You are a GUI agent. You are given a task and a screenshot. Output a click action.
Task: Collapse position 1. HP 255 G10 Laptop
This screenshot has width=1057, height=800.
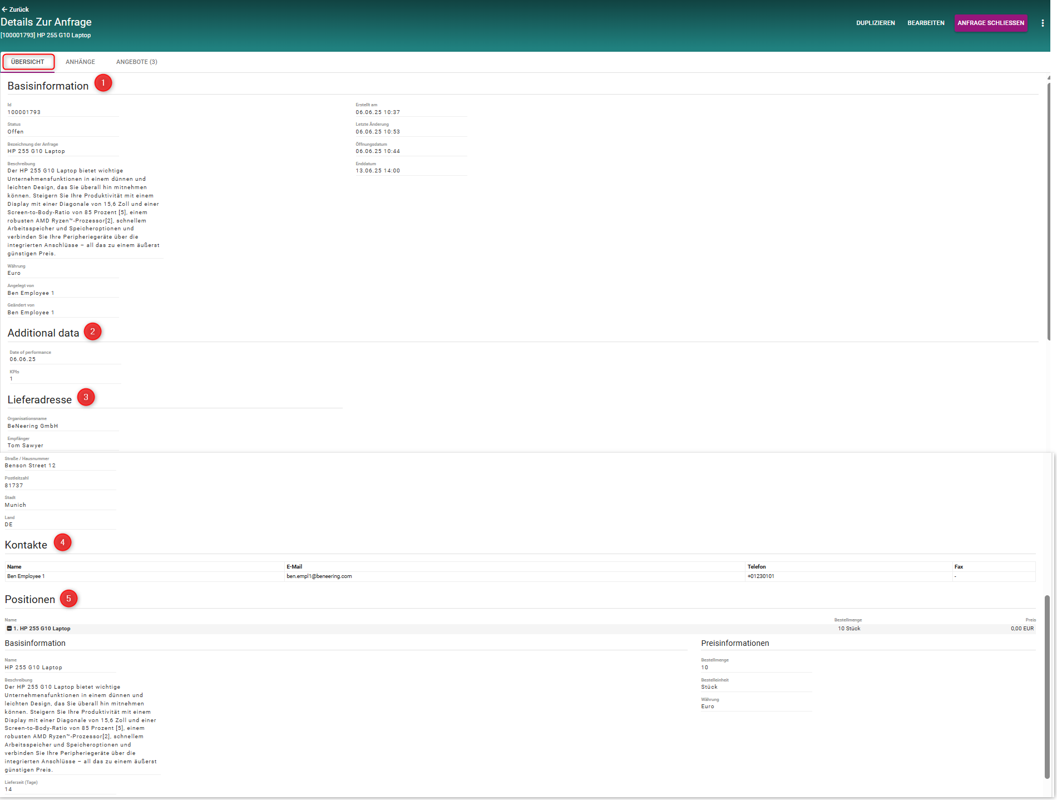pyautogui.click(x=9, y=629)
